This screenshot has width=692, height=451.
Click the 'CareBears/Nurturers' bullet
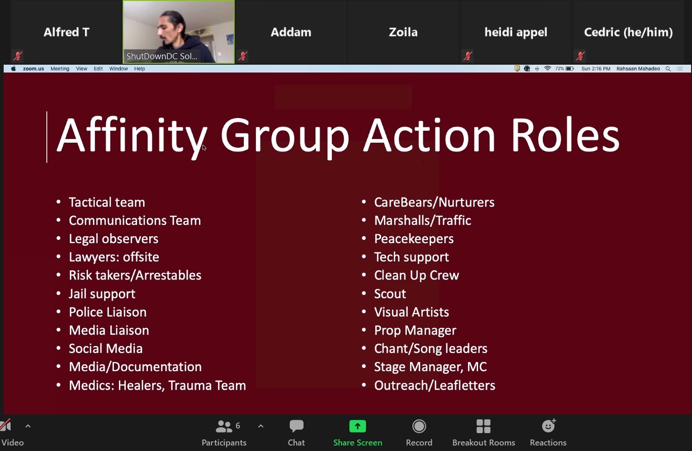tap(434, 202)
